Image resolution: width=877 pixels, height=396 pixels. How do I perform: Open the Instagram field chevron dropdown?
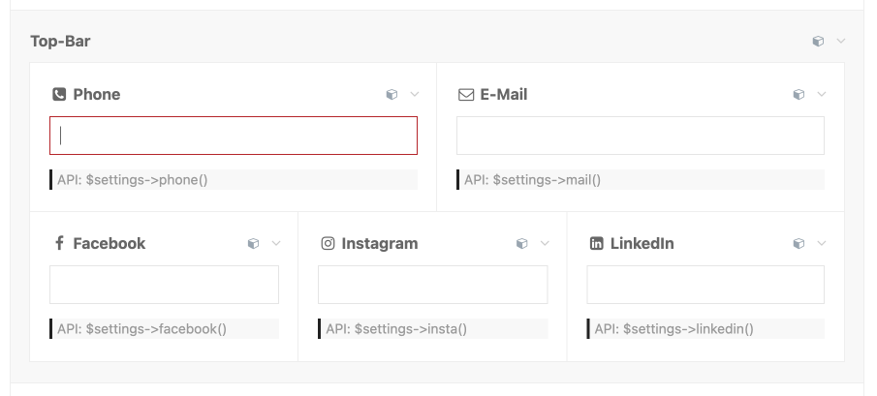coord(545,244)
